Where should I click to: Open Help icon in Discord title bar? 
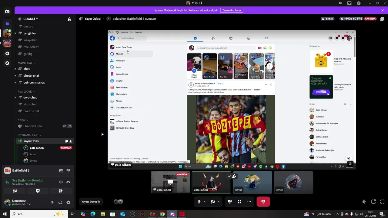(359, 3)
